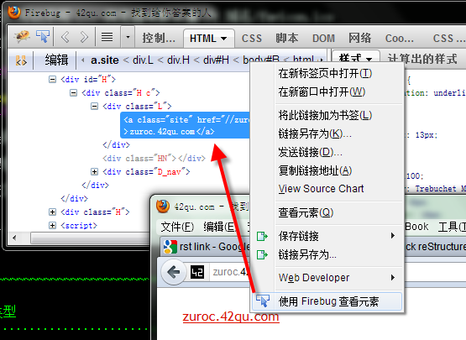Click the 编辑 edit button
466x340 pixels.
(56, 60)
